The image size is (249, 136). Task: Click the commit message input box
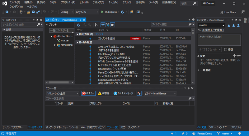(219, 40)
